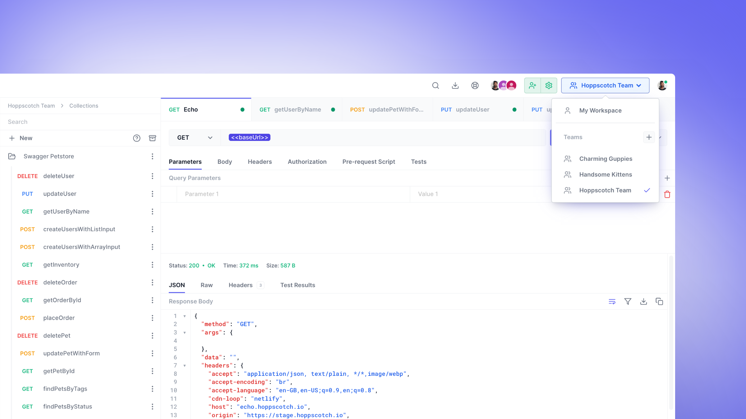Delete the query parameter row with trash icon
This screenshot has height=419, width=746.
tap(668, 194)
